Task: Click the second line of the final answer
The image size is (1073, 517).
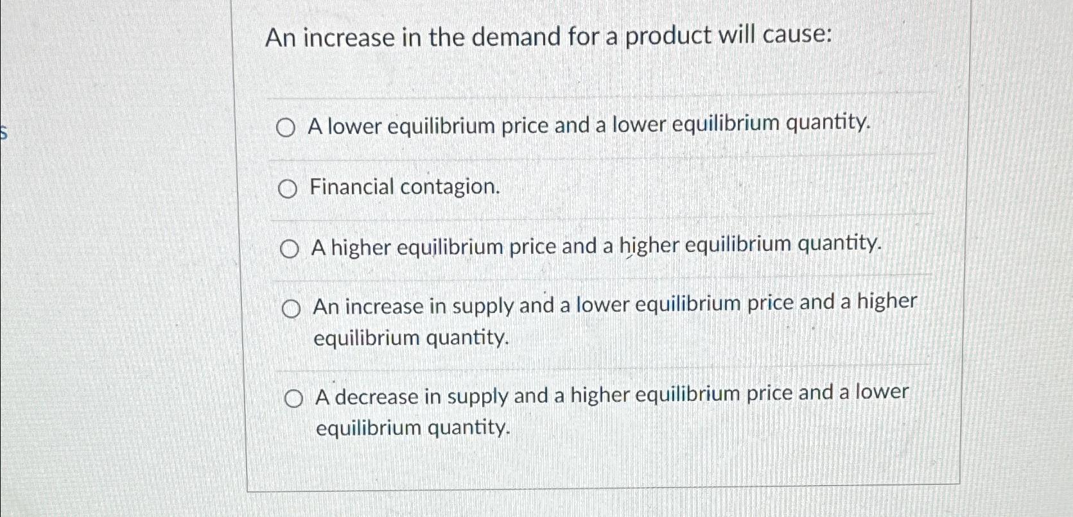Action: pyautogui.click(x=413, y=427)
